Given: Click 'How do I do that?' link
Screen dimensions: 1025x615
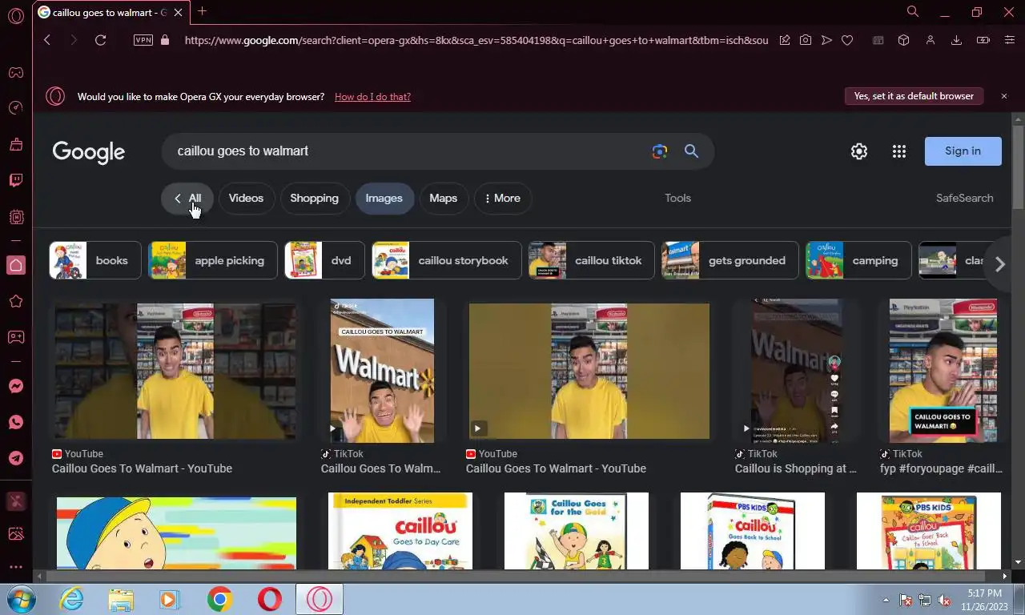Looking at the screenshot, I should pyautogui.click(x=372, y=96).
